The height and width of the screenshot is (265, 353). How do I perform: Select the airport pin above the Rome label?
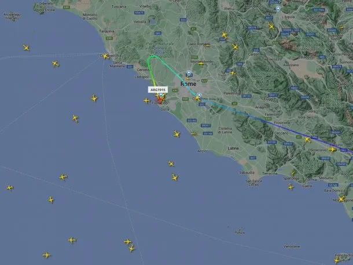click(189, 73)
